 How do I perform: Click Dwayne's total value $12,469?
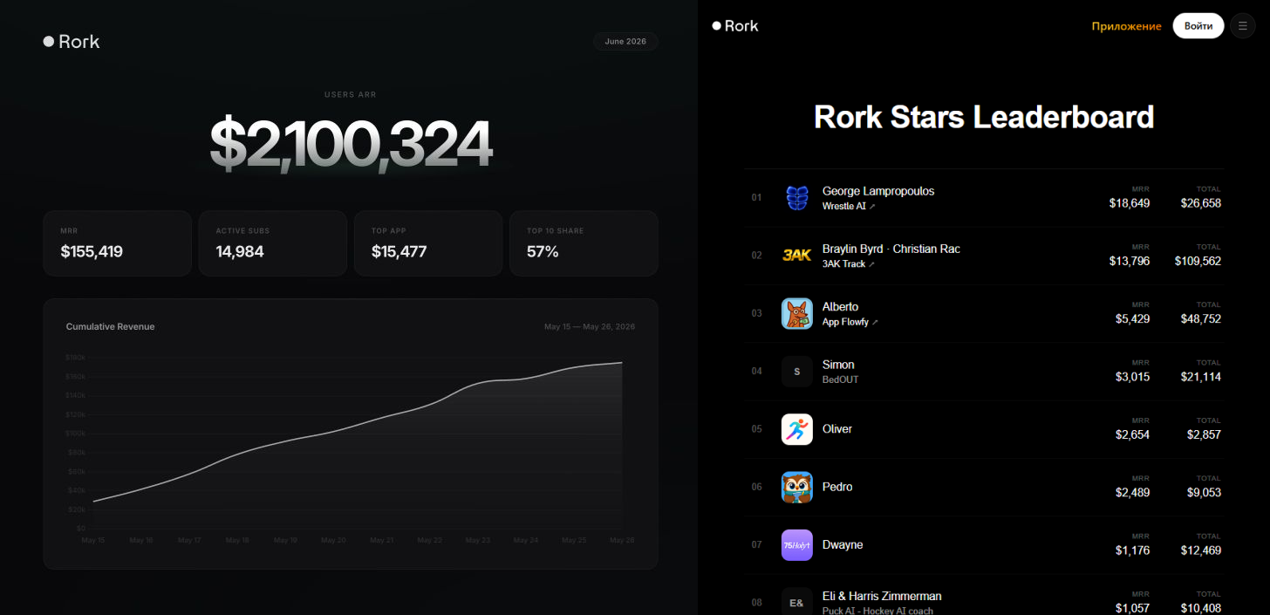click(x=1201, y=550)
